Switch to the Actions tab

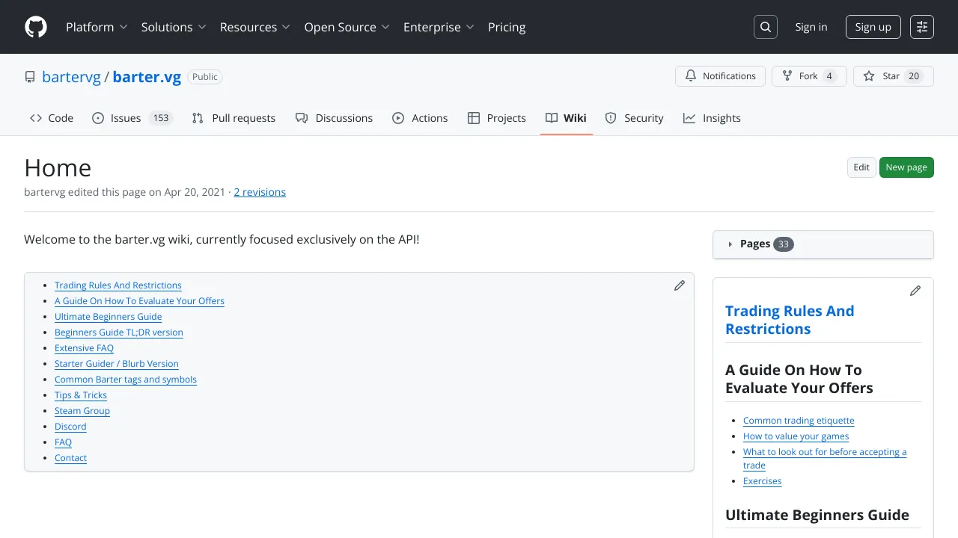coord(420,118)
